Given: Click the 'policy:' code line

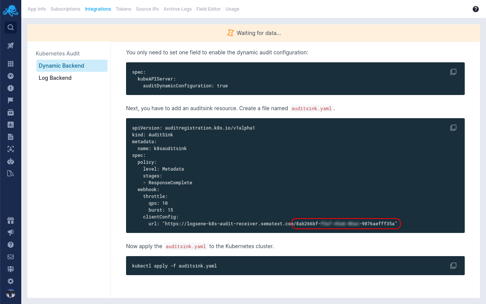Looking at the screenshot, I should (x=147, y=162).
